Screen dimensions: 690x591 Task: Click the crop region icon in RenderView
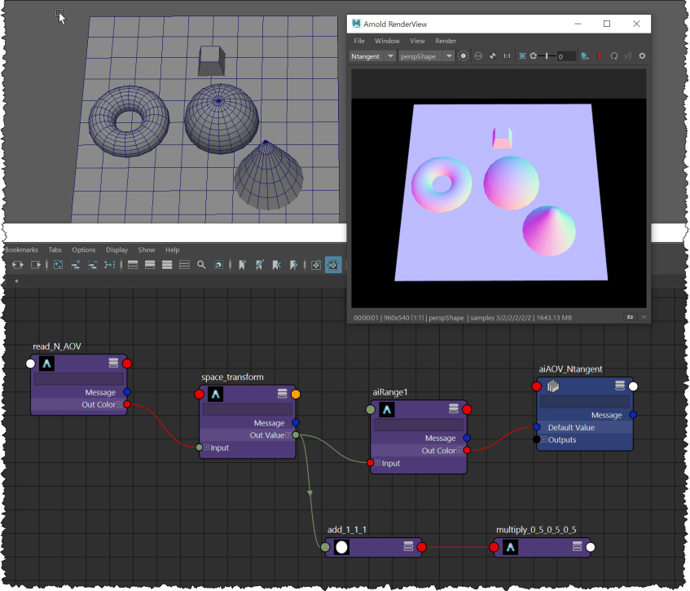521,56
